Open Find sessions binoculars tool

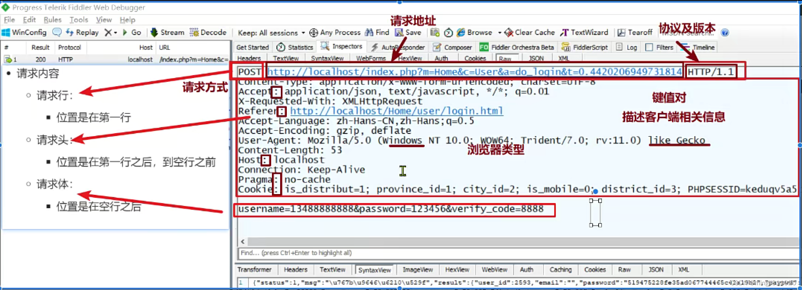pos(377,33)
